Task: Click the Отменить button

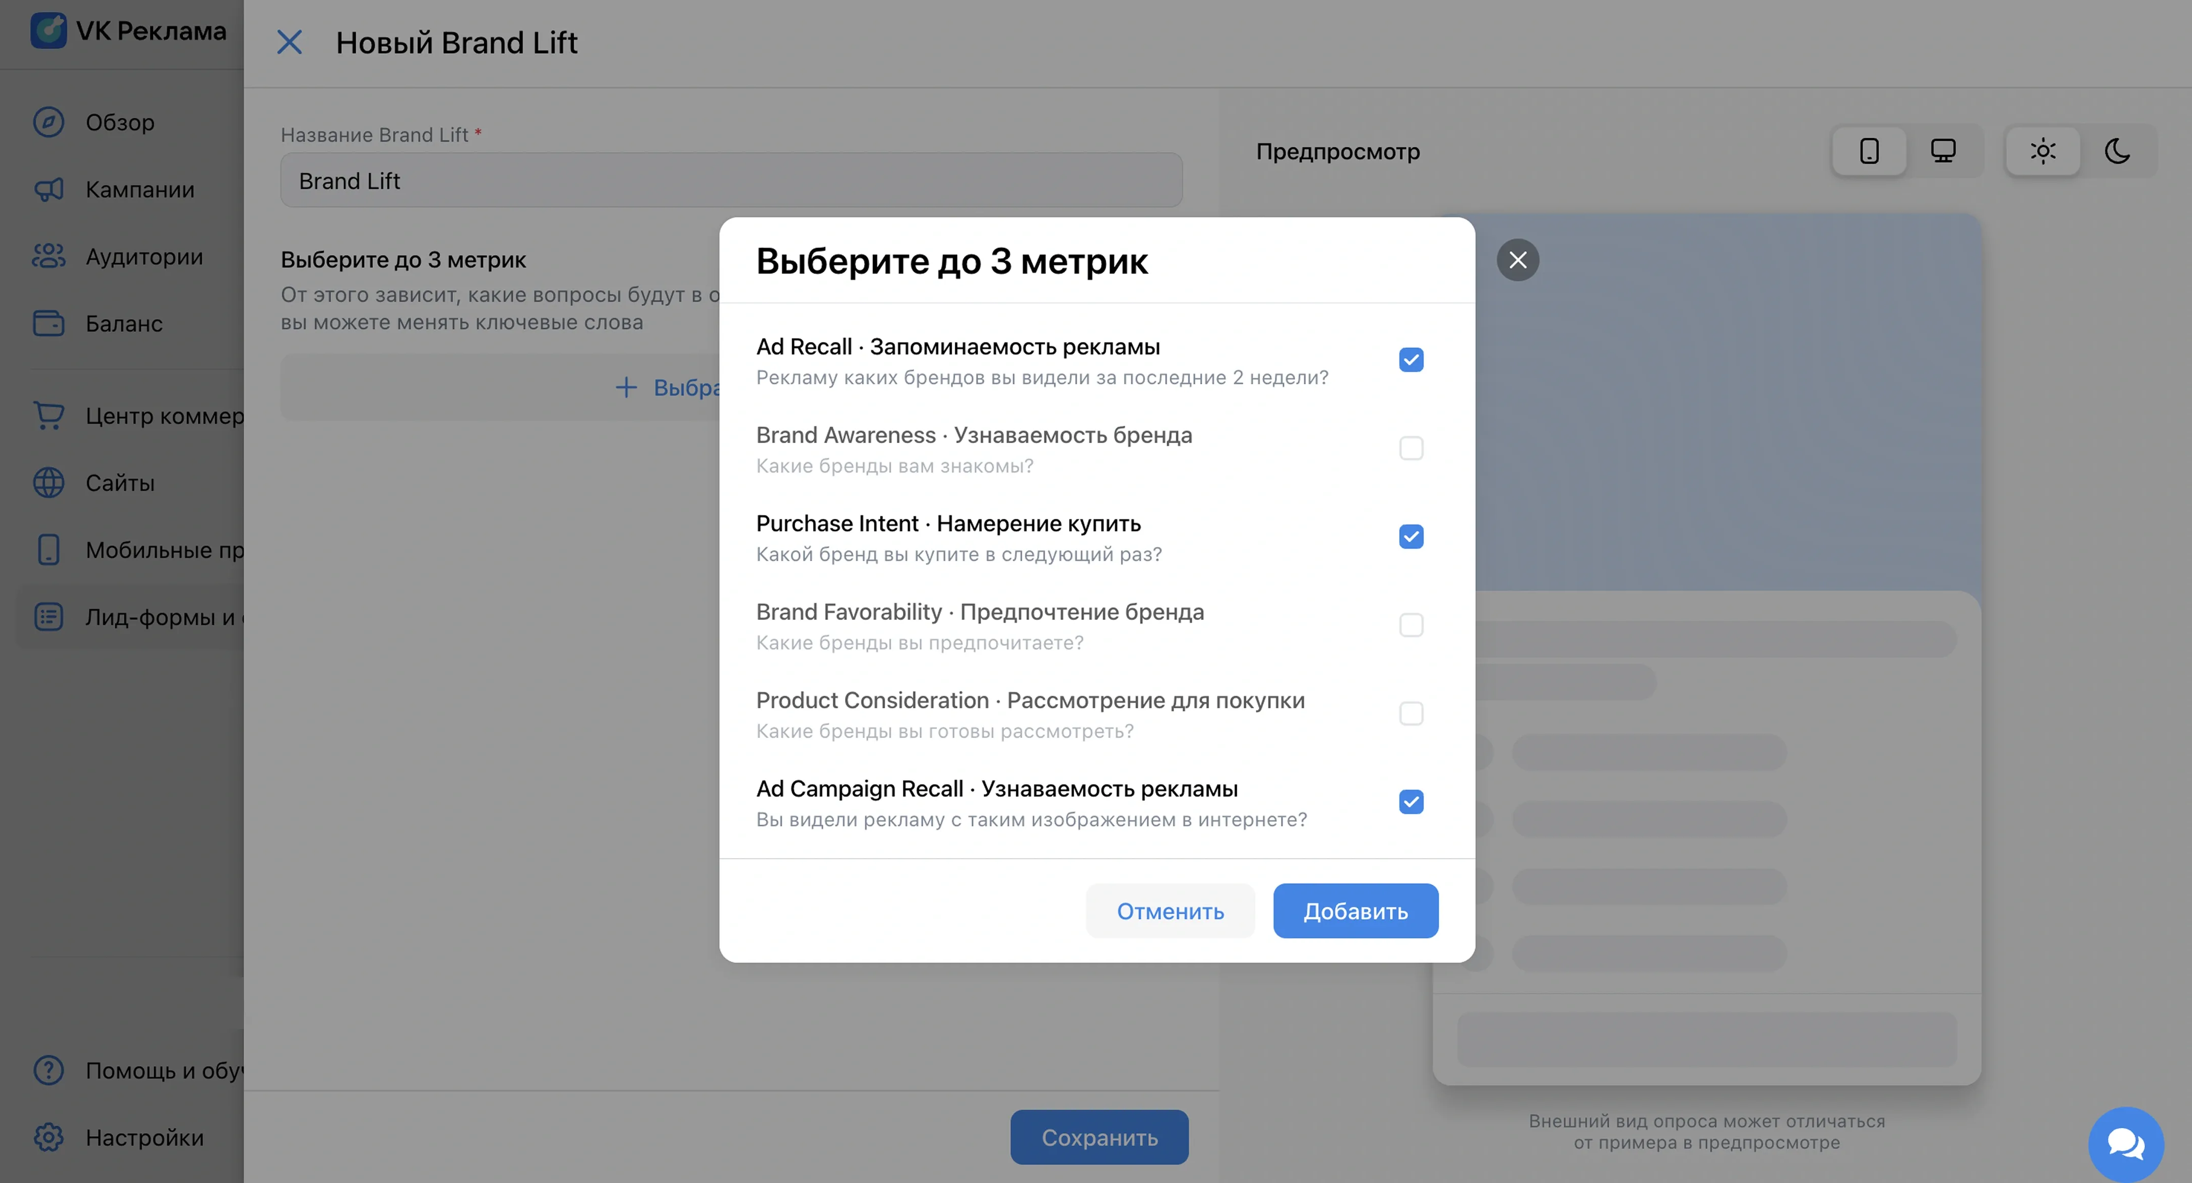Action: [x=1169, y=911]
